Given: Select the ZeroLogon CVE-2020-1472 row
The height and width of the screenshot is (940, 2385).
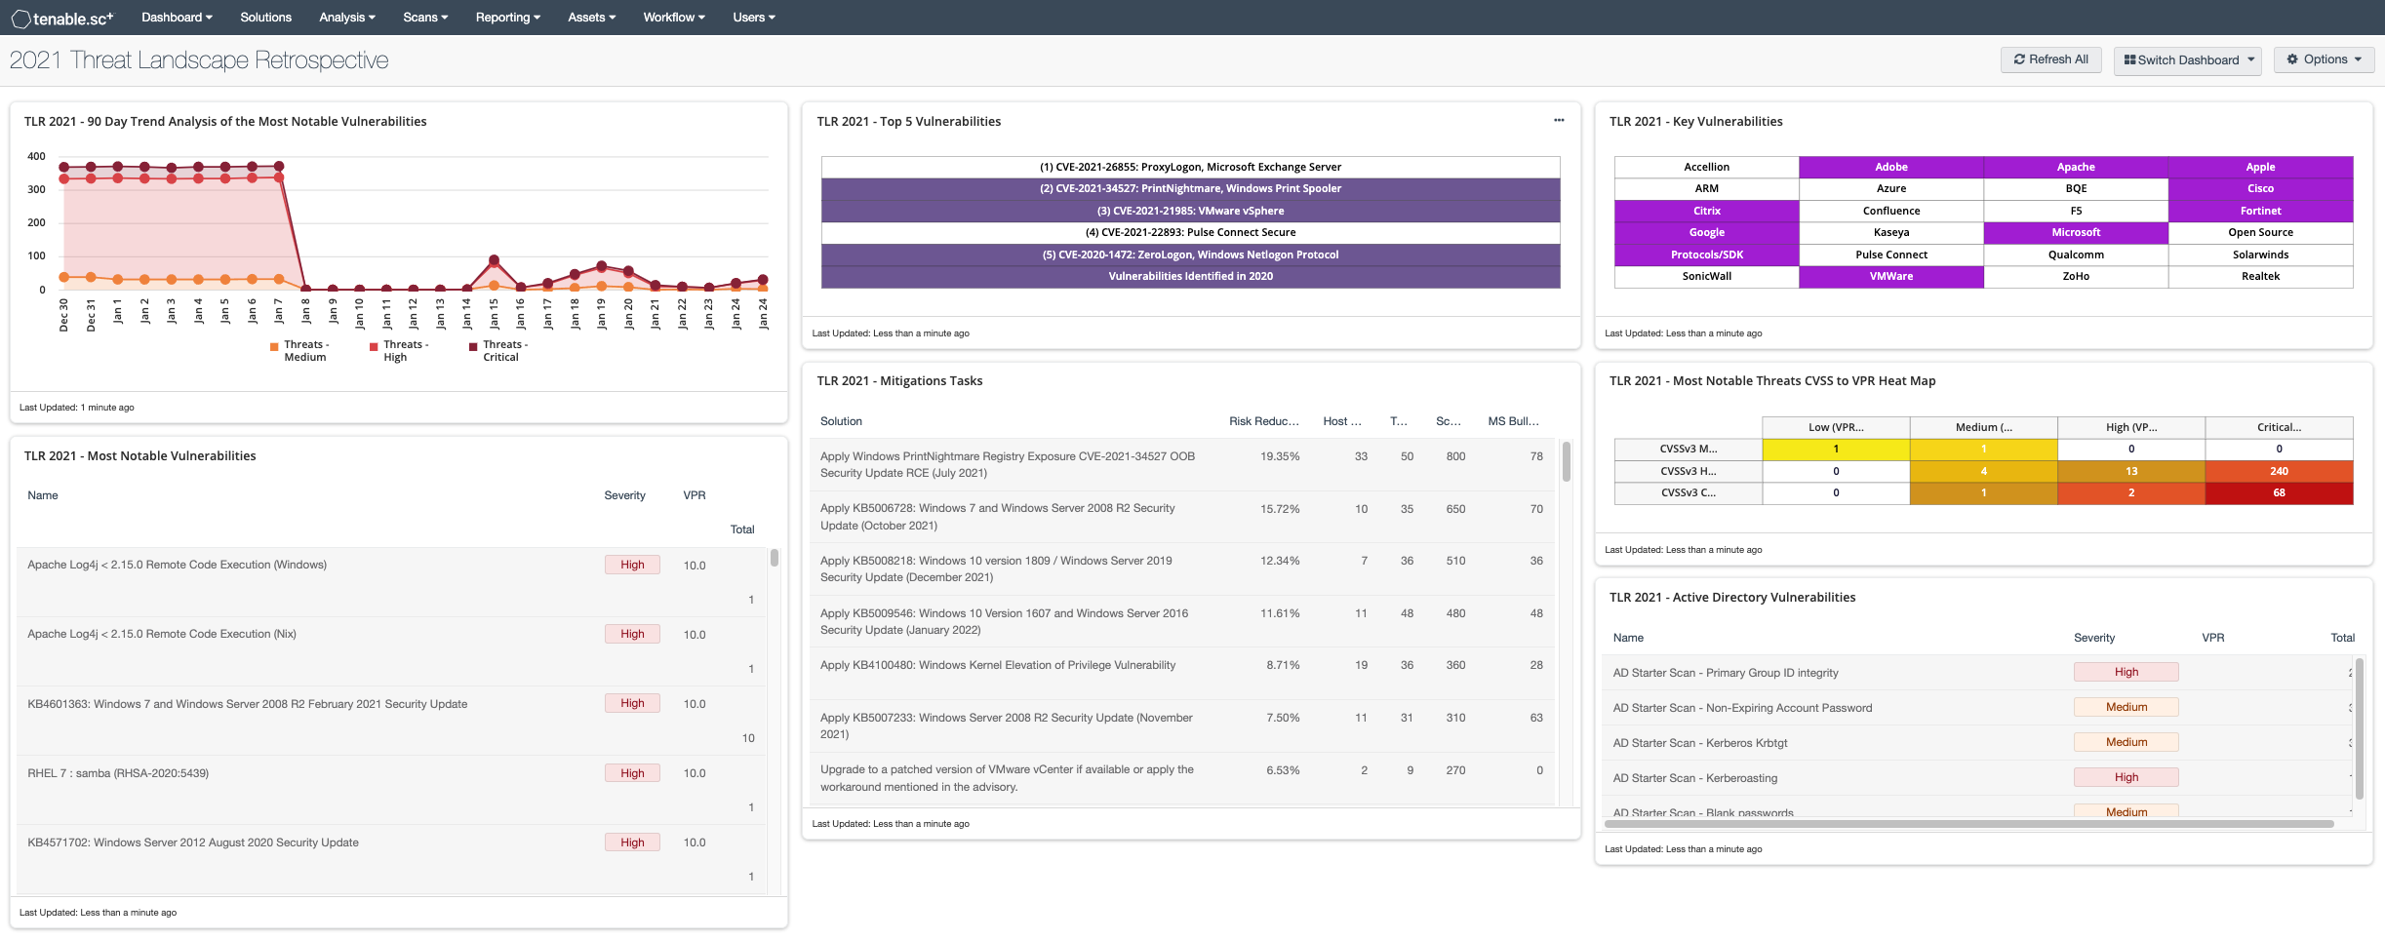Looking at the screenshot, I should 1190,255.
